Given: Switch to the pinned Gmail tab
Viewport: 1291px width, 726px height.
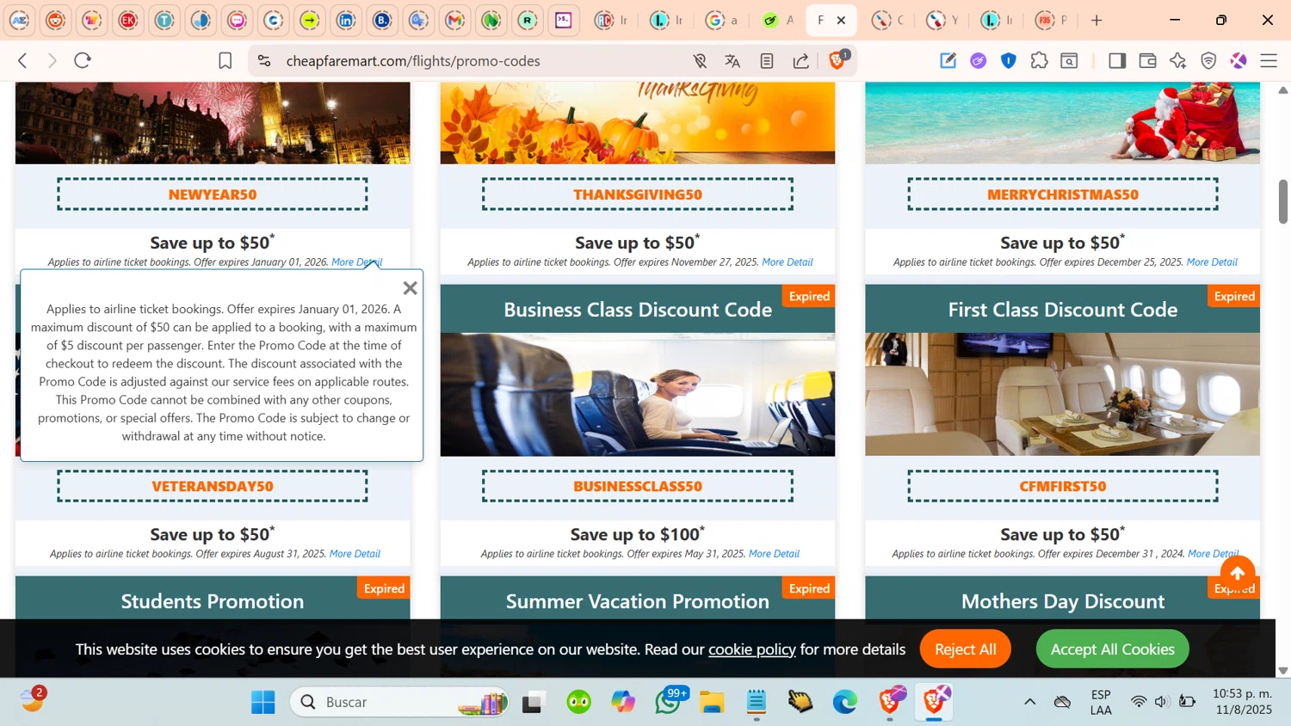Looking at the screenshot, I should pyautogui.click(x=455, y=21).
